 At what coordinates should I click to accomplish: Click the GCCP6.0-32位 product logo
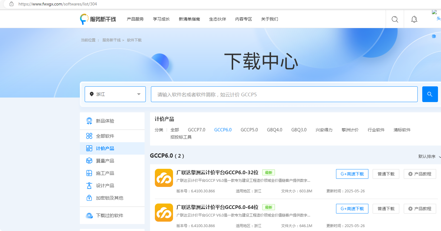click(x=164, y=178)
